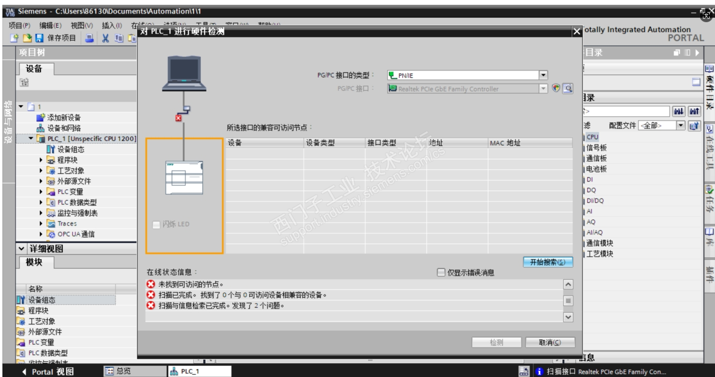Expand the Traces node arrow
The image size is (715, 377).
point(41,224)
